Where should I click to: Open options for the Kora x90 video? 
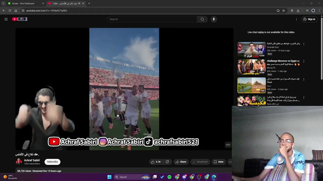(x=304, y=98)
